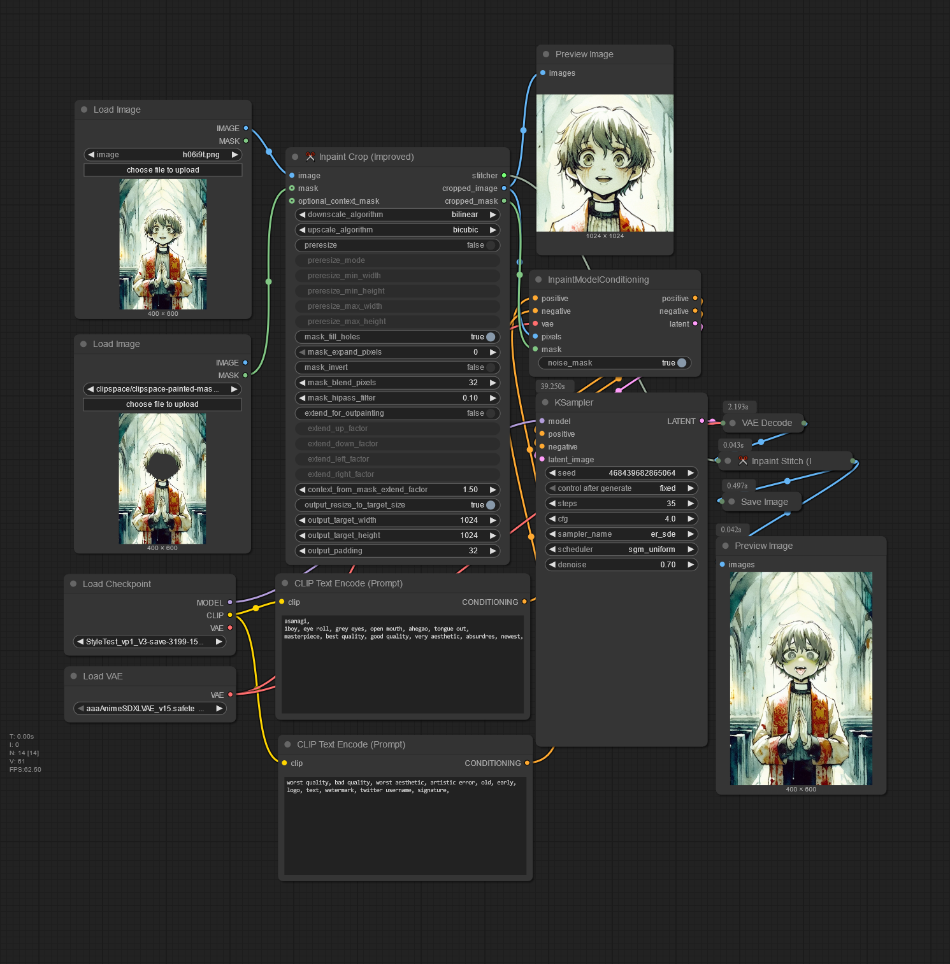The width and height of the screenshot is (950, 964).
Task: Collapse the KSampler node via its dot
Action: tap(545, 402)
